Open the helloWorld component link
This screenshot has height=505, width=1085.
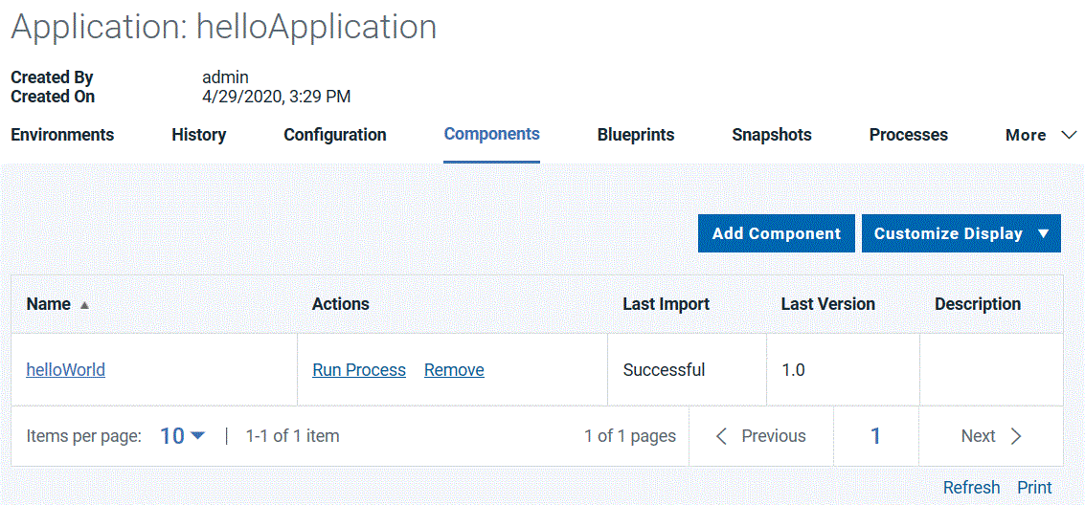66,370
